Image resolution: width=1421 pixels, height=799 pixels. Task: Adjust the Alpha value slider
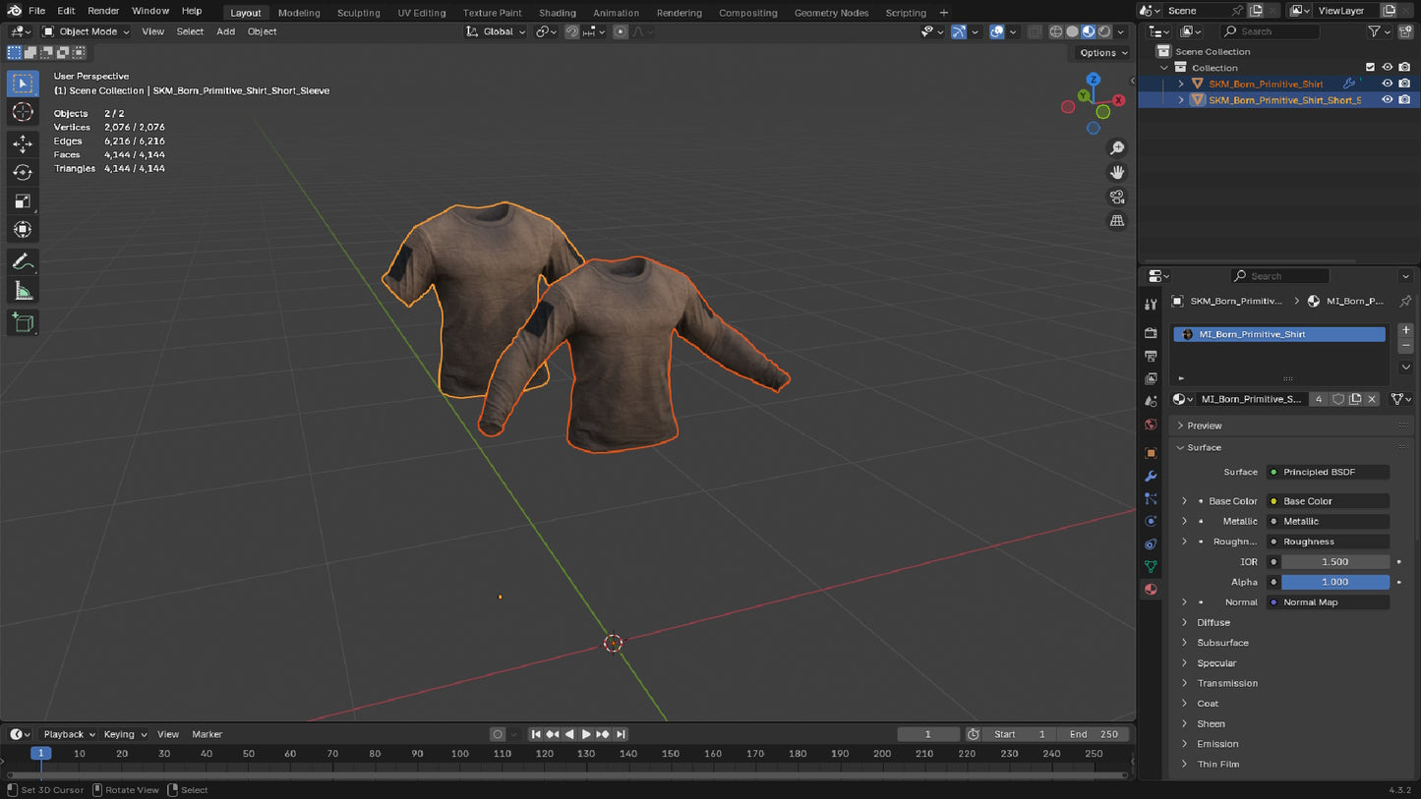click(x=1334, y=582)
